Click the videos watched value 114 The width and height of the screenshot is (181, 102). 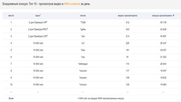click(128, 64)
